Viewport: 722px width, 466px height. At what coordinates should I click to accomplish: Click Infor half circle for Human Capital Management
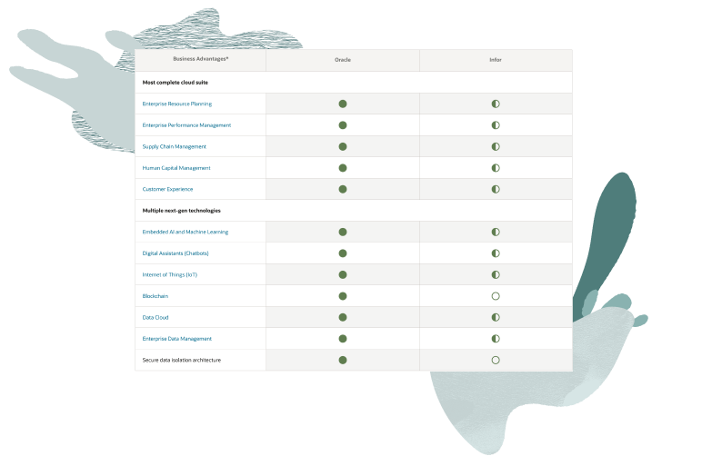pyautogui.click(x=496, y=168)
